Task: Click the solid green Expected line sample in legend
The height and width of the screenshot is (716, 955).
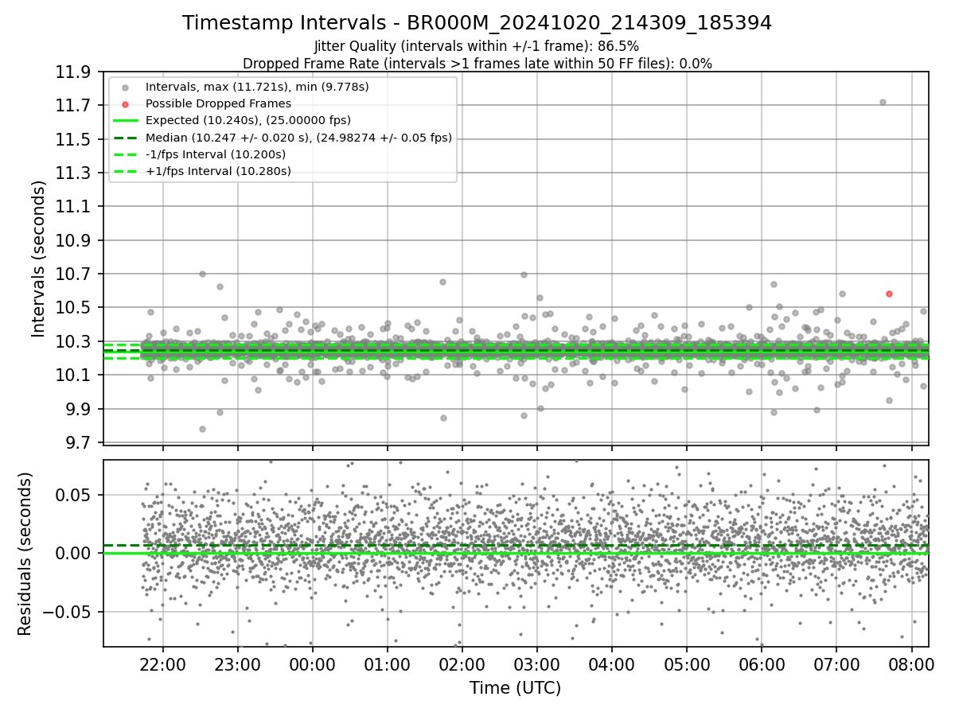Action: tap(125, 121)
